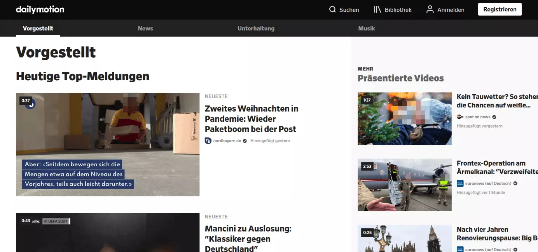Click the Anmelden user profile icon
Viewport: 538px width, 252px height.
point(430,10)
